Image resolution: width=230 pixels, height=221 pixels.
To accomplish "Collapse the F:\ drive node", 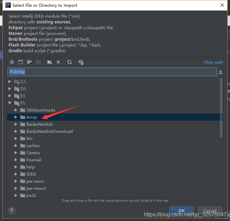I will (10, 103).
